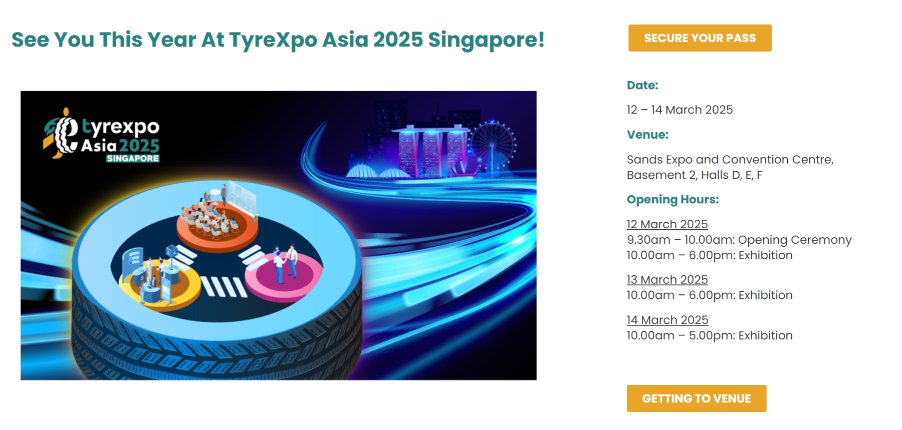The image size is (902, 430).
Task: Click the pink handshake platform illustration
Action: tap(283, 274)
